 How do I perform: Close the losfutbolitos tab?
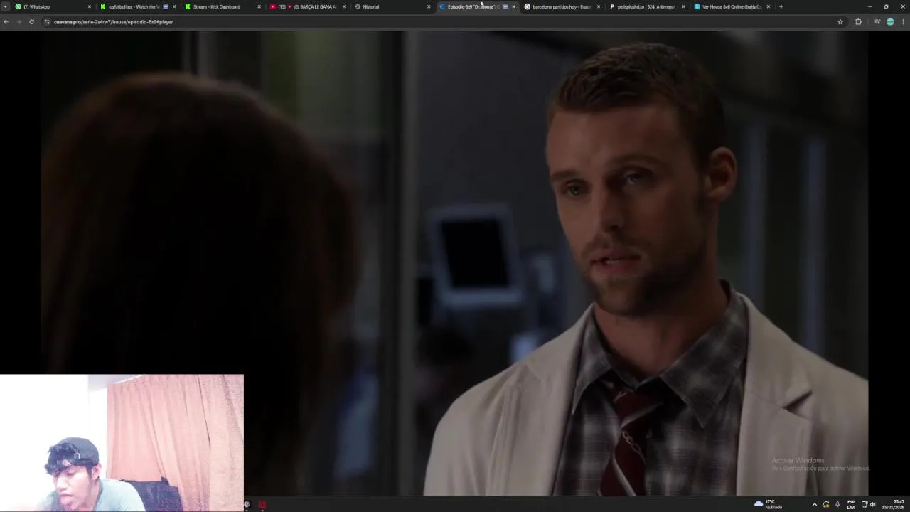[174, 6]
